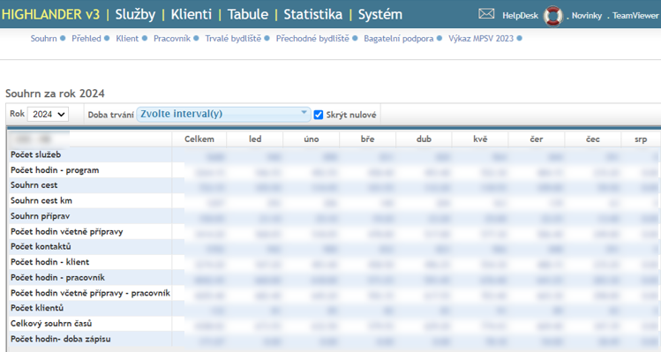Open the mail envelope icon

pyautogui.click(x=486, y=14)
